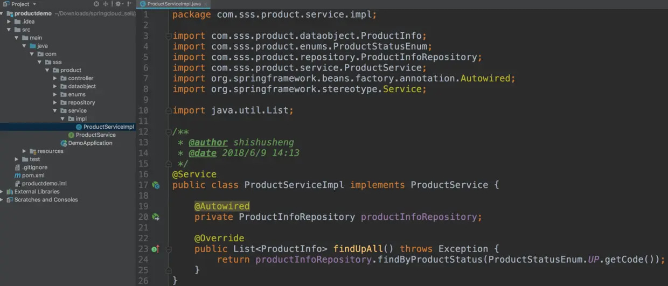Click the Scratches and Consoles icon
Screen dimensions: 668x286
click(x=10, y=199)
